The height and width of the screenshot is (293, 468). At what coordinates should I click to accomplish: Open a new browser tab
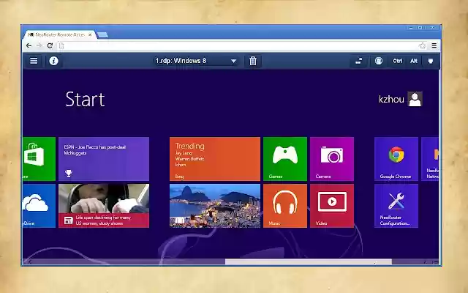(102, 35)
